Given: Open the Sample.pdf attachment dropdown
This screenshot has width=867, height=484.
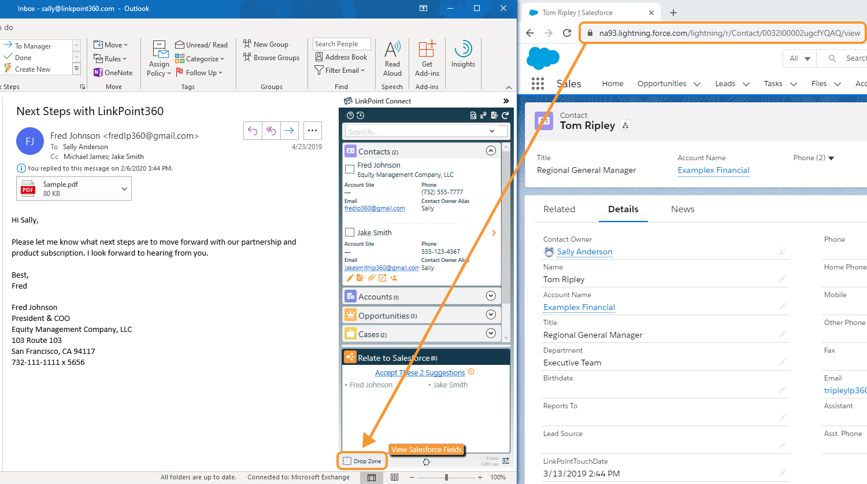Looking at the screenshot, I should [x=124, y=189].
